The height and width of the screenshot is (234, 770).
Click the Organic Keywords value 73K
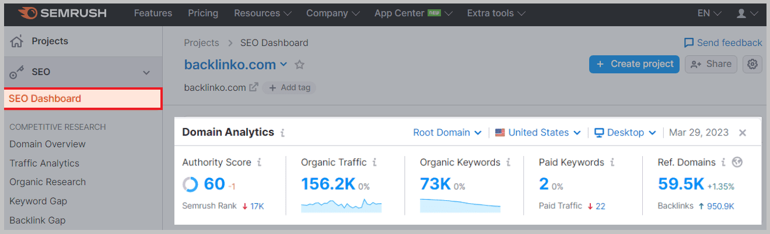[x=435, y=184]
